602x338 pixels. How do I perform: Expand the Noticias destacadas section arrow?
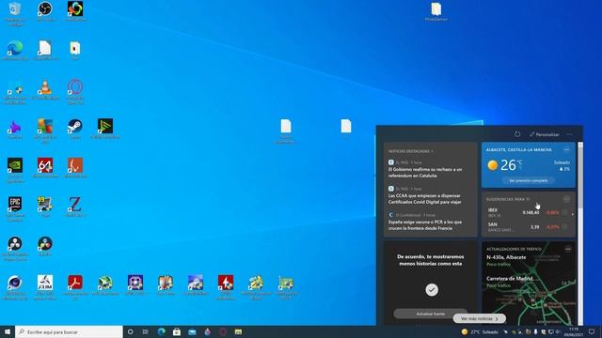coord(433,151)
